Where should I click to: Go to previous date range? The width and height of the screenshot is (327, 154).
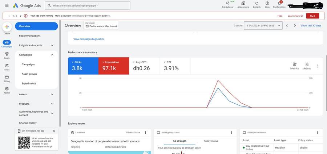pos(287,26)
